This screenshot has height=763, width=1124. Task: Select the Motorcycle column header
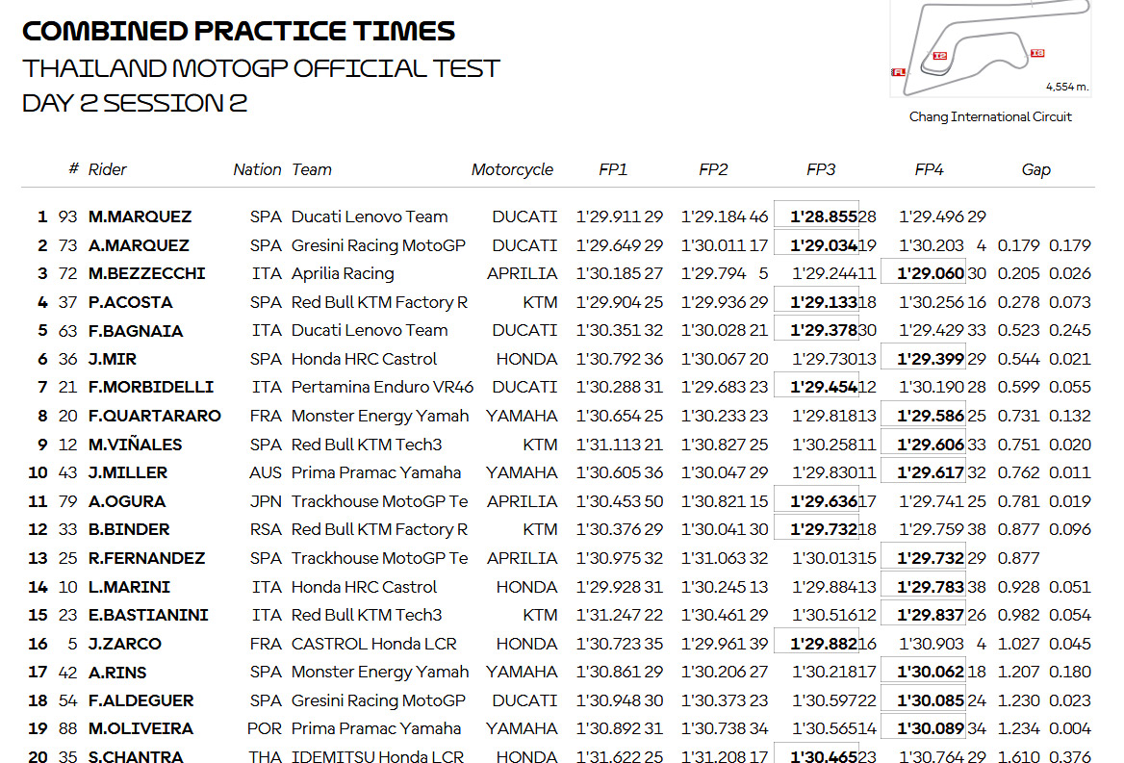pos(512,169)
